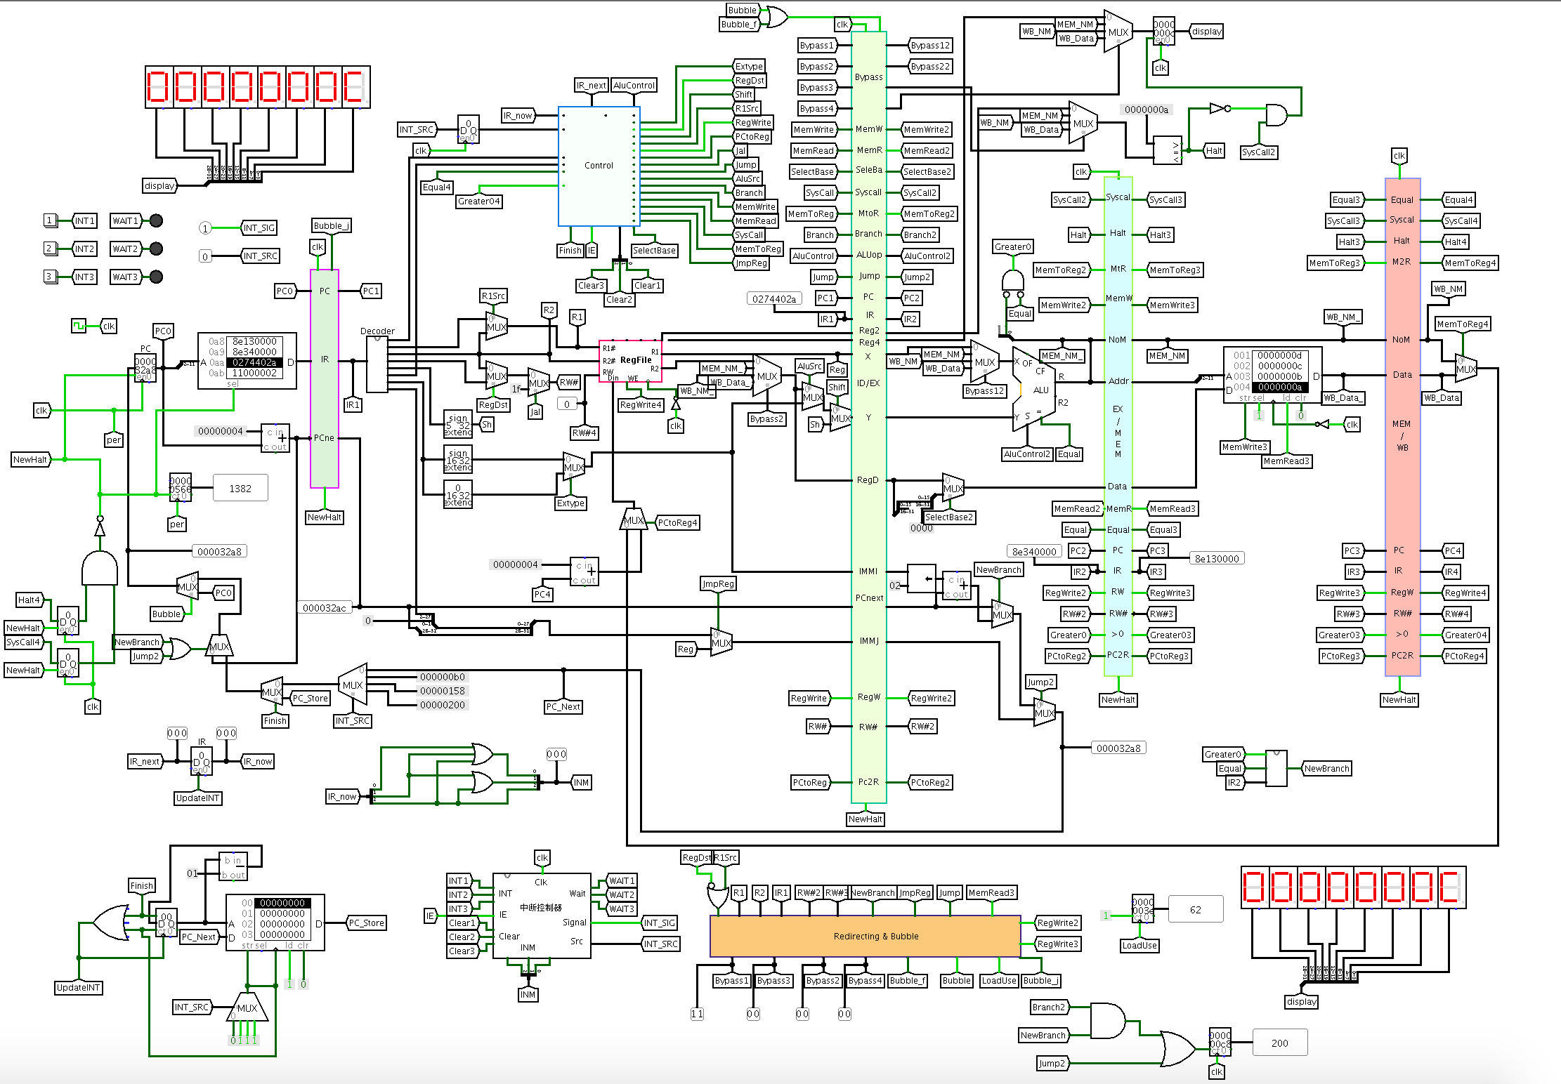This screenshot has height=1084, width=1561.
Task: Click selected data RAM cell 0000000a
Action: [1279, 387]
